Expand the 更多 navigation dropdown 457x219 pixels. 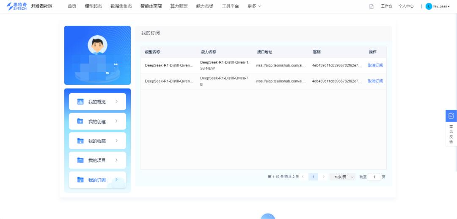[254, 6]
